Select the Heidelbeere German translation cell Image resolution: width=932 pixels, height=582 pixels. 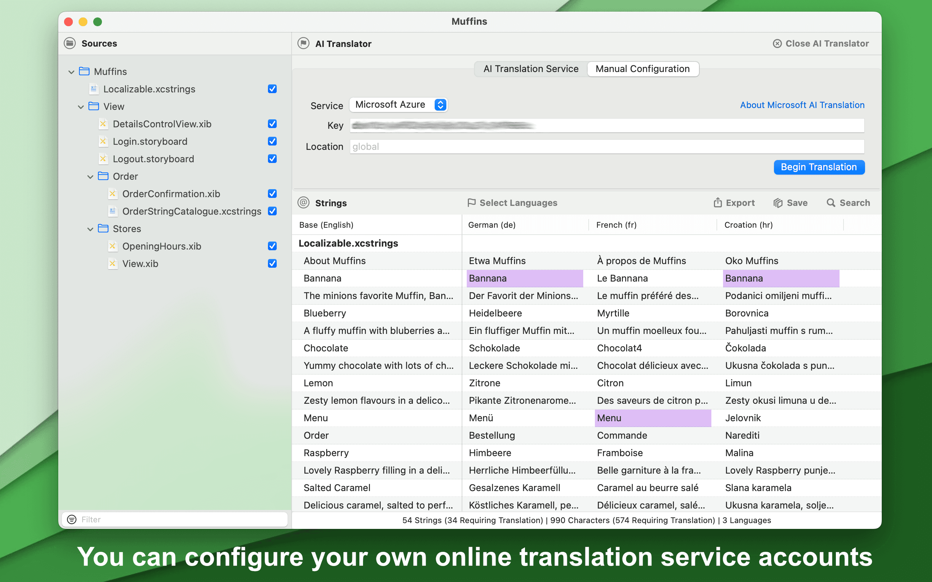pos(525,313)
